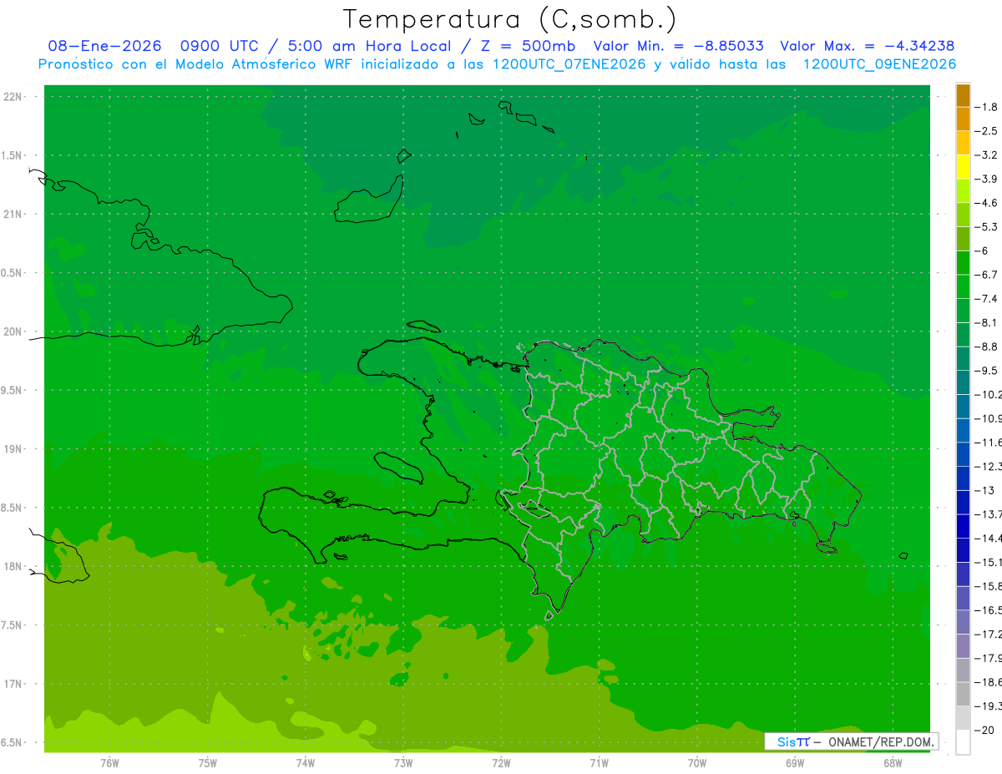Click the '17N' latitude label
This screenshot has height=774, width=1002.
(x=13, y=684)
